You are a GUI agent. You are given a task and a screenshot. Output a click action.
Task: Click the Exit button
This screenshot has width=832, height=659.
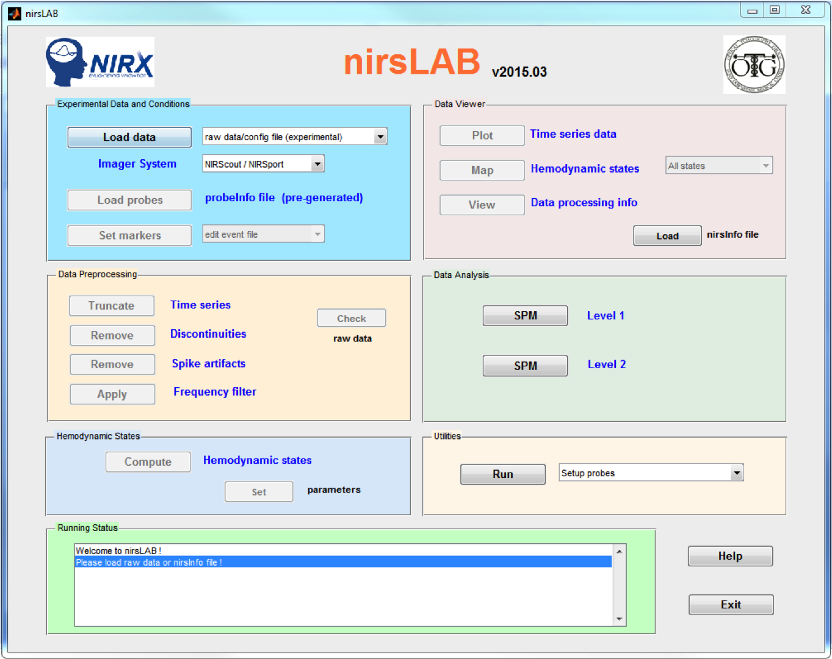point(731,605)
